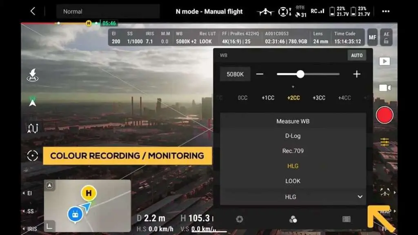Open the three-dot settings menu
The width and height of the screenshot is (418, 235).
pyautogui.click(x=386, y=11)
